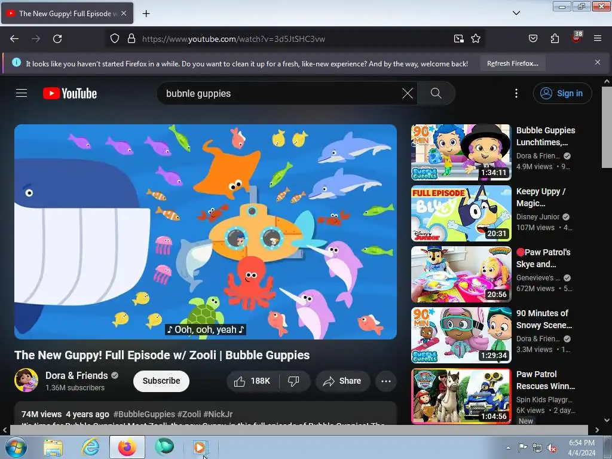
Task: Clear the search query with X
Action: 408,93
